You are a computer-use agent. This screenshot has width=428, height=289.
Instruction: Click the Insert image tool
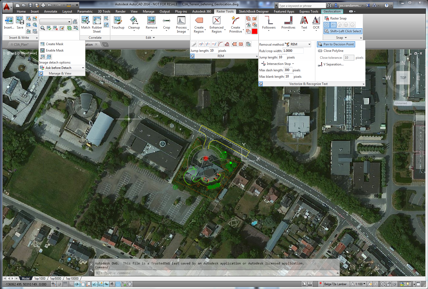pos(9,23)
